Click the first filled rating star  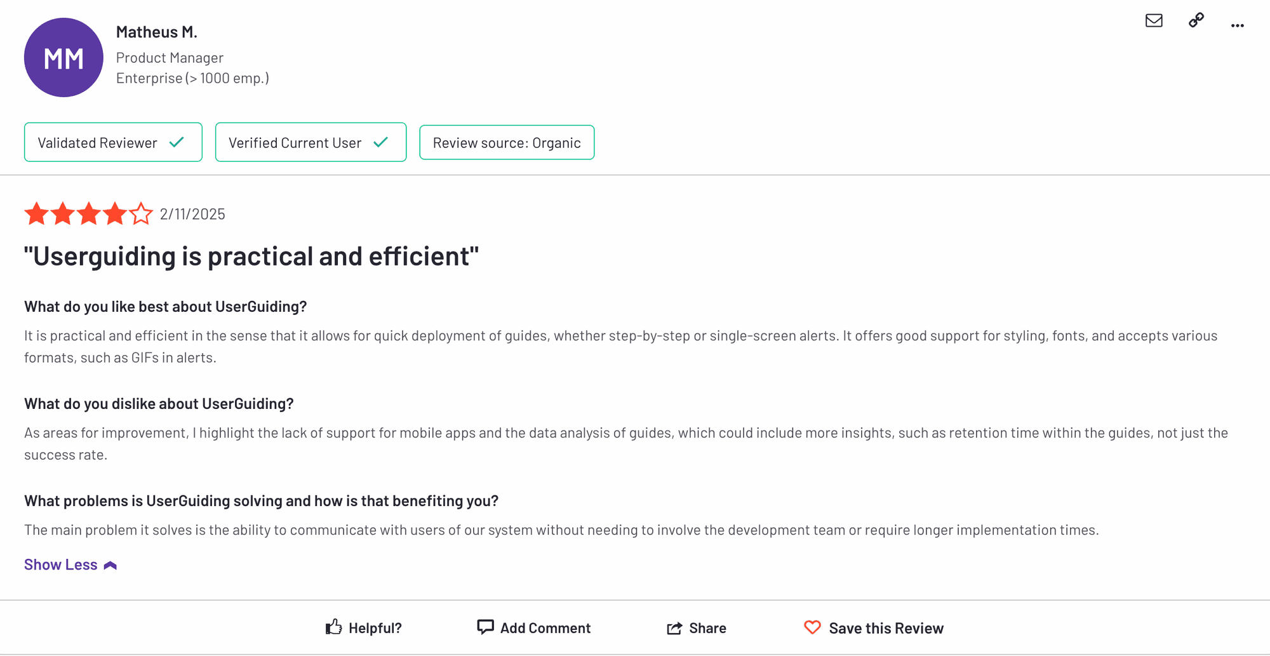point(37,214)
